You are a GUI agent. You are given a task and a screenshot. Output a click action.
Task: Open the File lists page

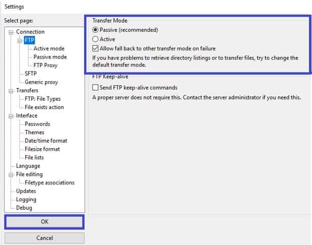coord(34,157)
